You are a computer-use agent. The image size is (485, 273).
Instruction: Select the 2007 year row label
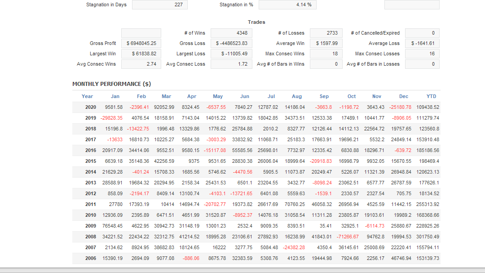tap(91, 248)
